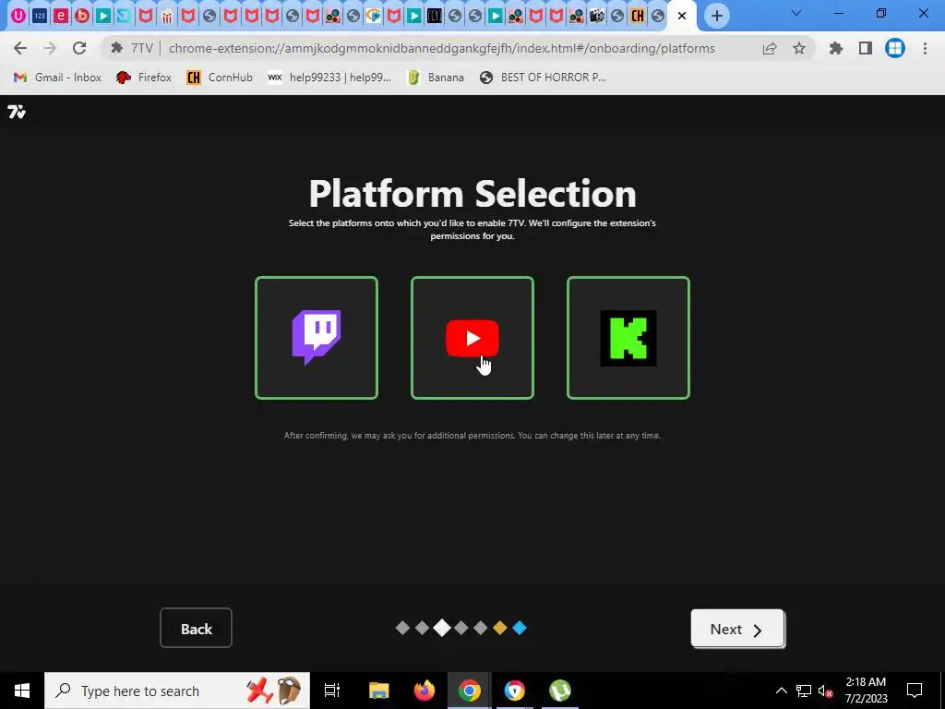Viewport: 945px width, 709px height.
Task: Click the Next button
Action: (737, 628)
